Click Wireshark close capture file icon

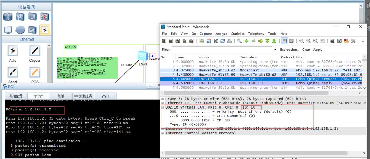pos(215,41)
